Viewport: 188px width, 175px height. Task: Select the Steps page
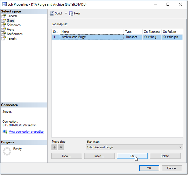pos(11,20)
